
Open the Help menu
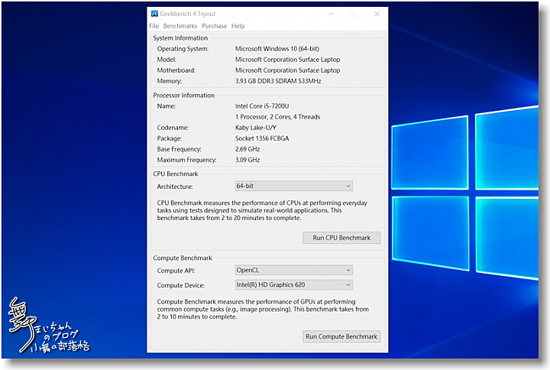(x=238, y=26)
